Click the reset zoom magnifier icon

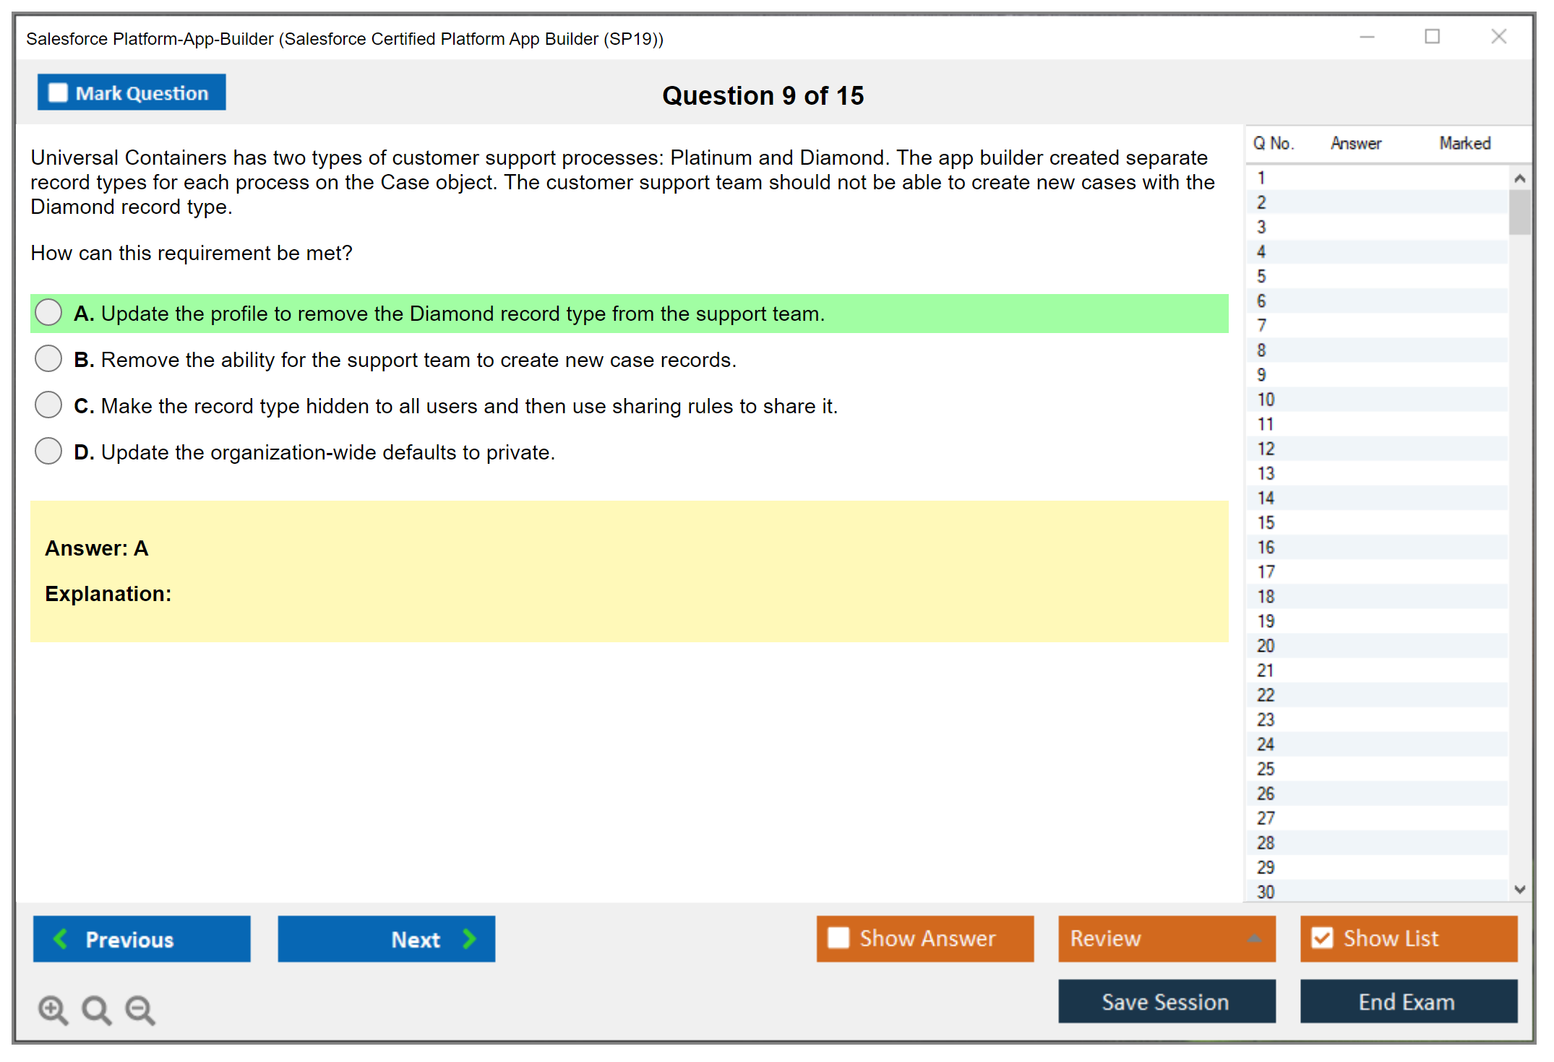[x=96, y=1009]
